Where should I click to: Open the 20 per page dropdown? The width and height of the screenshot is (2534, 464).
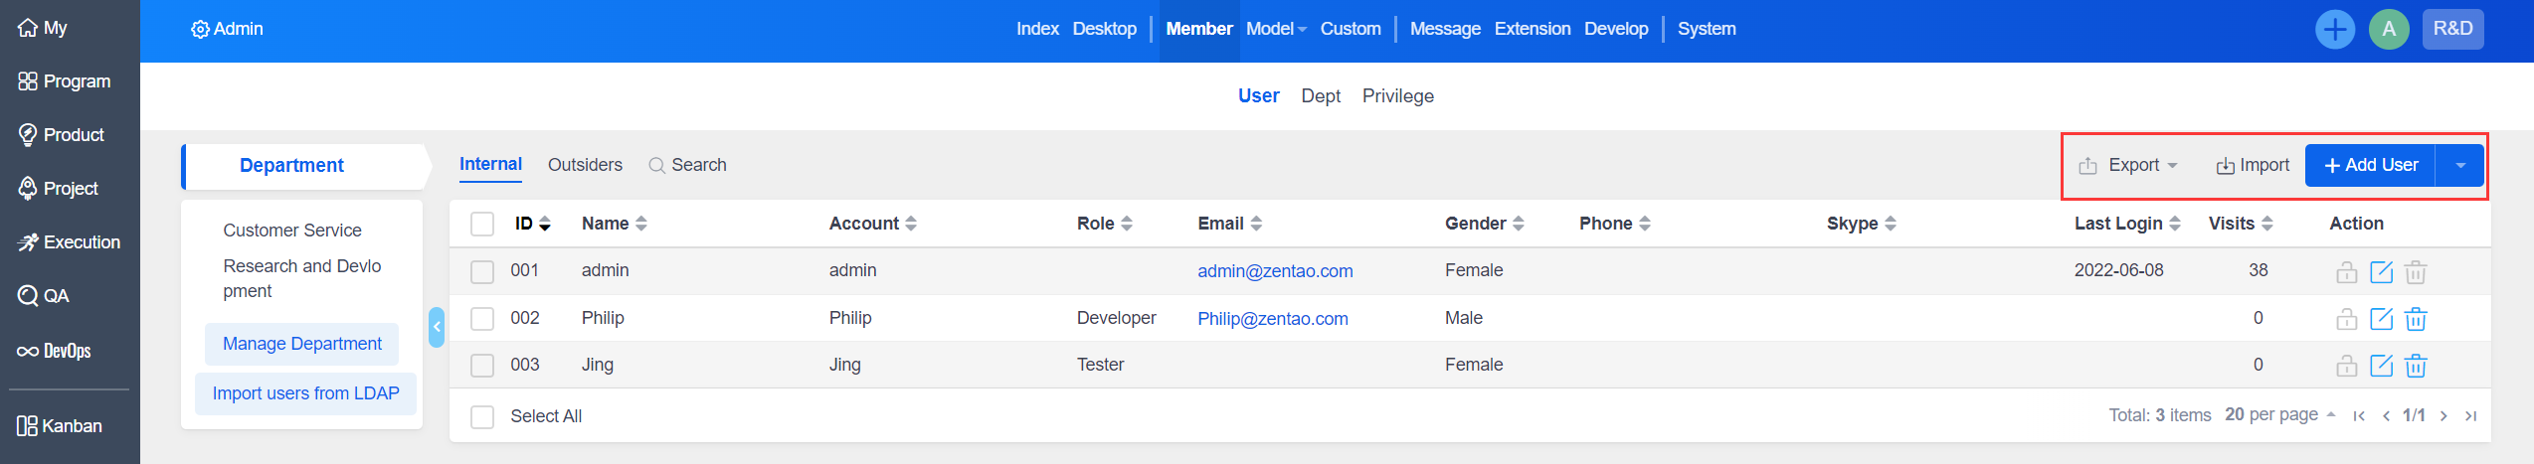(2279, 414)
